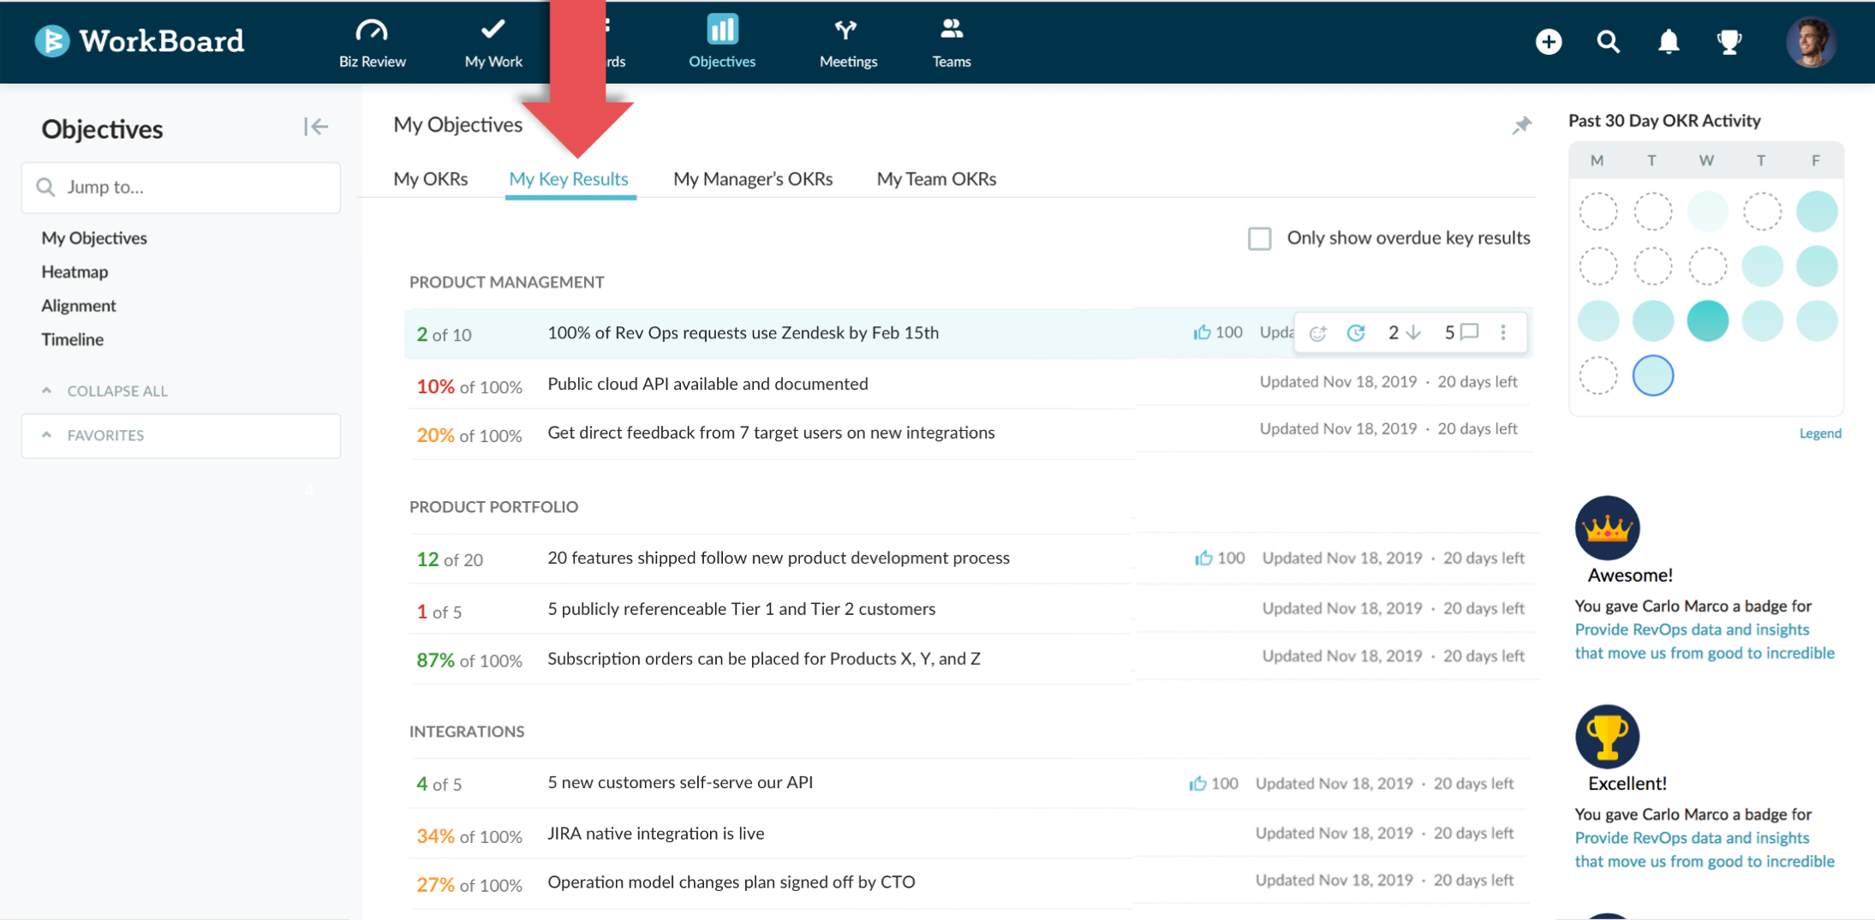Click the down arrow count on Zendesk row
Viewport: 1875px width, 920px height.
[x=1404, y=332]
